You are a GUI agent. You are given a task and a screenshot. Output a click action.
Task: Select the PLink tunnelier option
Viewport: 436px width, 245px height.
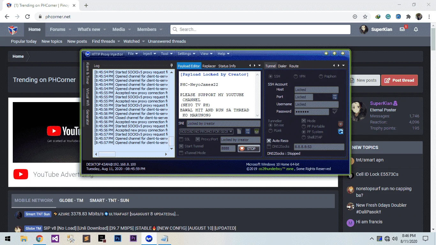tap(271, 131)
